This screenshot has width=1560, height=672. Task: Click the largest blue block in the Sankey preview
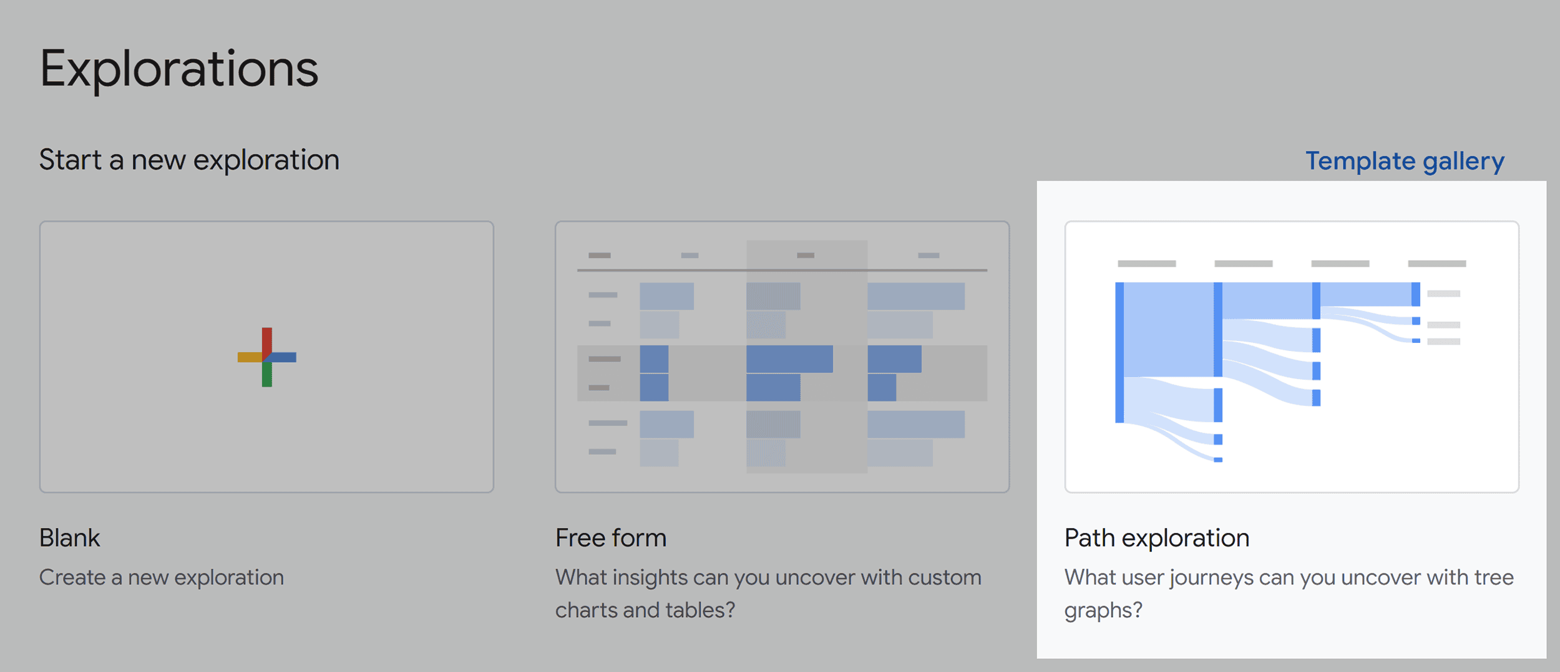1168,330
